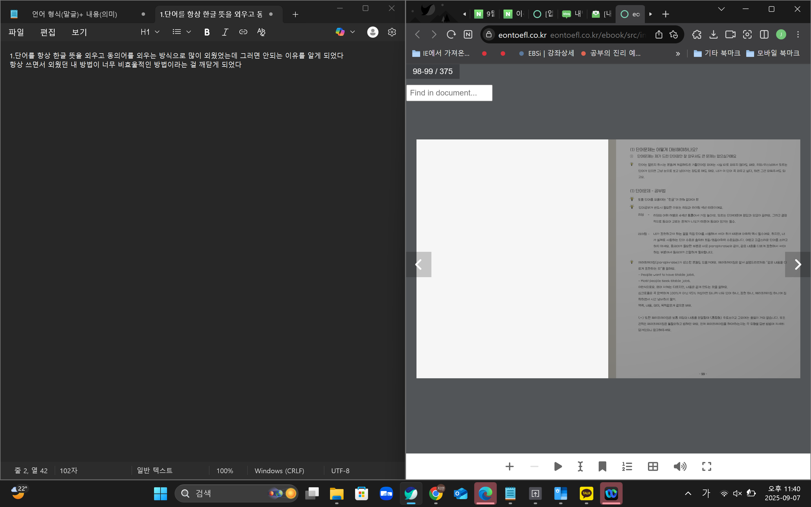Open the 편집 menu in Notepad

[48, 32]
